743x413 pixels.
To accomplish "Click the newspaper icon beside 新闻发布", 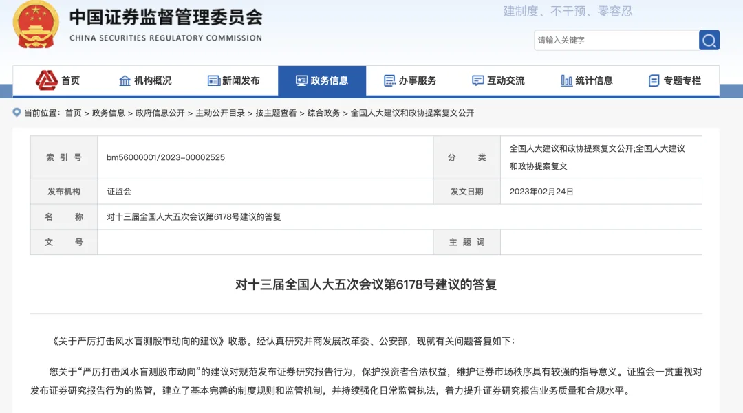I will pyautogui.click(x=214, y=81).
